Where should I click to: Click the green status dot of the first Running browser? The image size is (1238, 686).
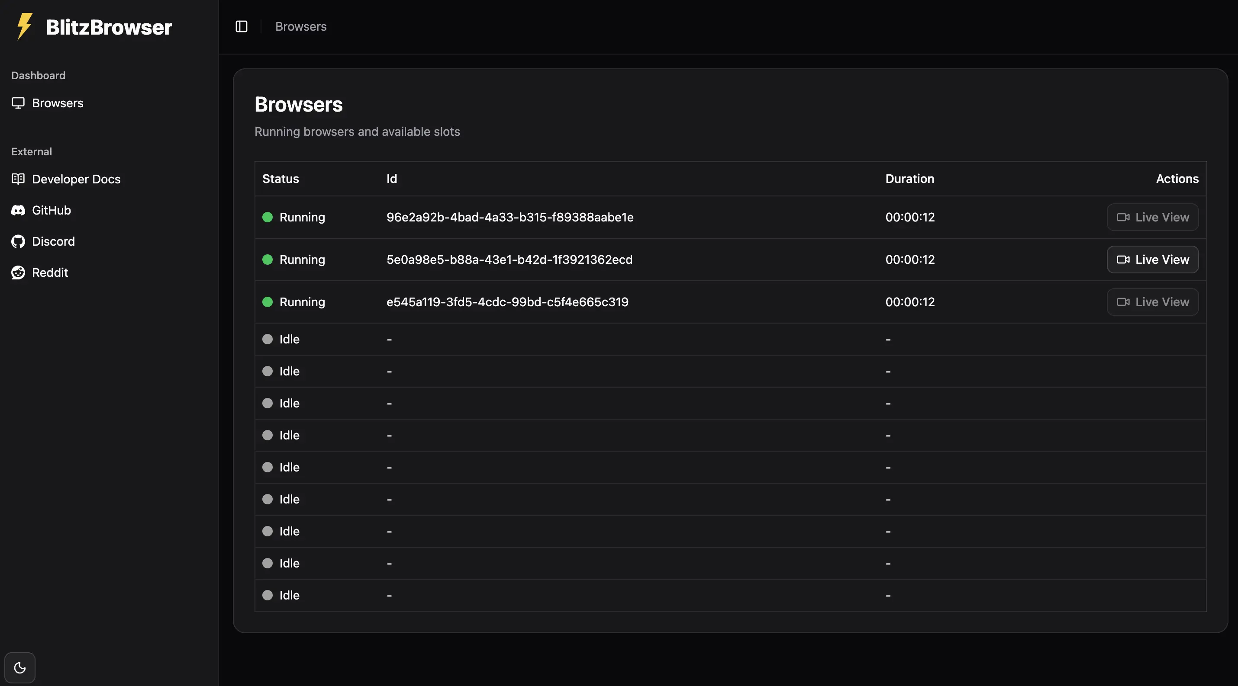[x=268, y=217]
